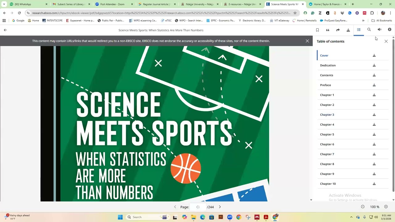Open the Chrome extensions puzzle icon

tap(372, 13)
